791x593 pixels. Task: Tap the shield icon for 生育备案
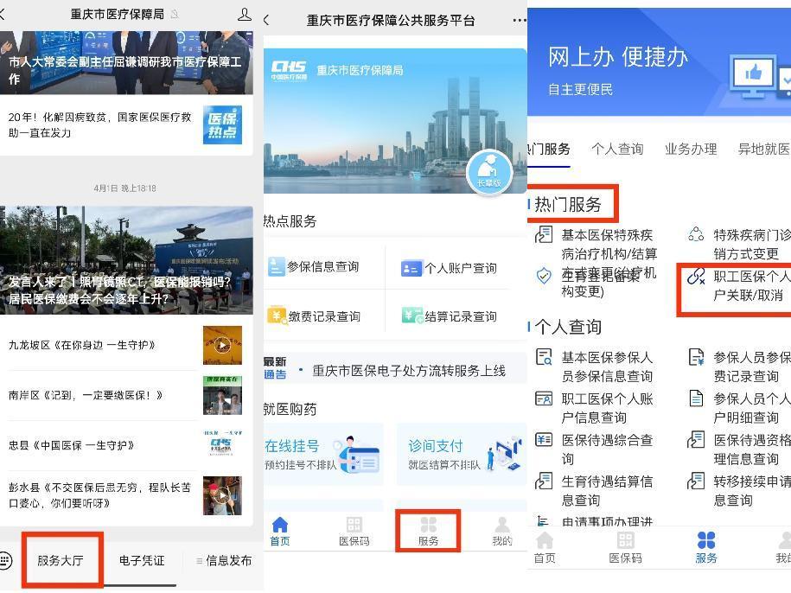tap(544, 275)
